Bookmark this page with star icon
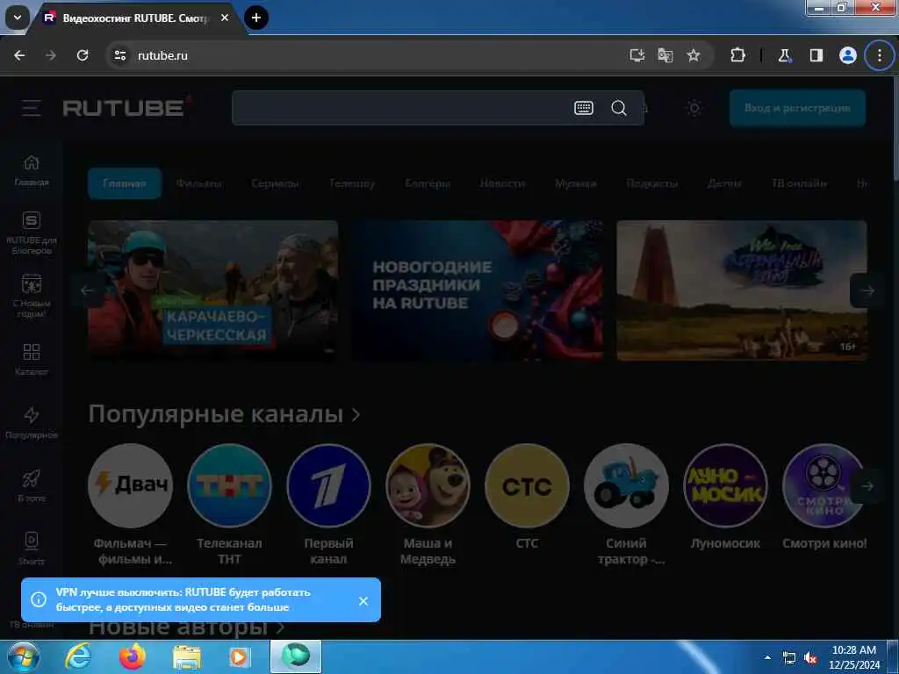 pos(694,55)
